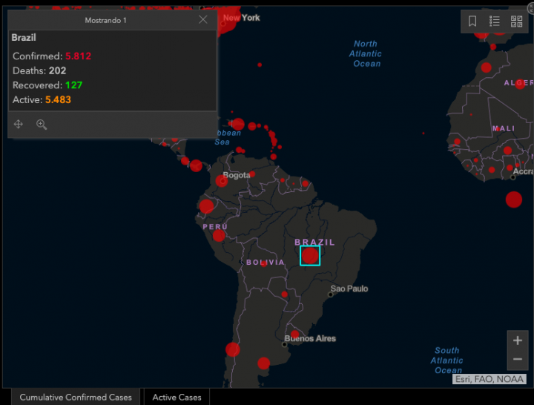This screenshot has height=405, width=534.
Task: Zoom out with the minus button
Action: pos(518,359)
